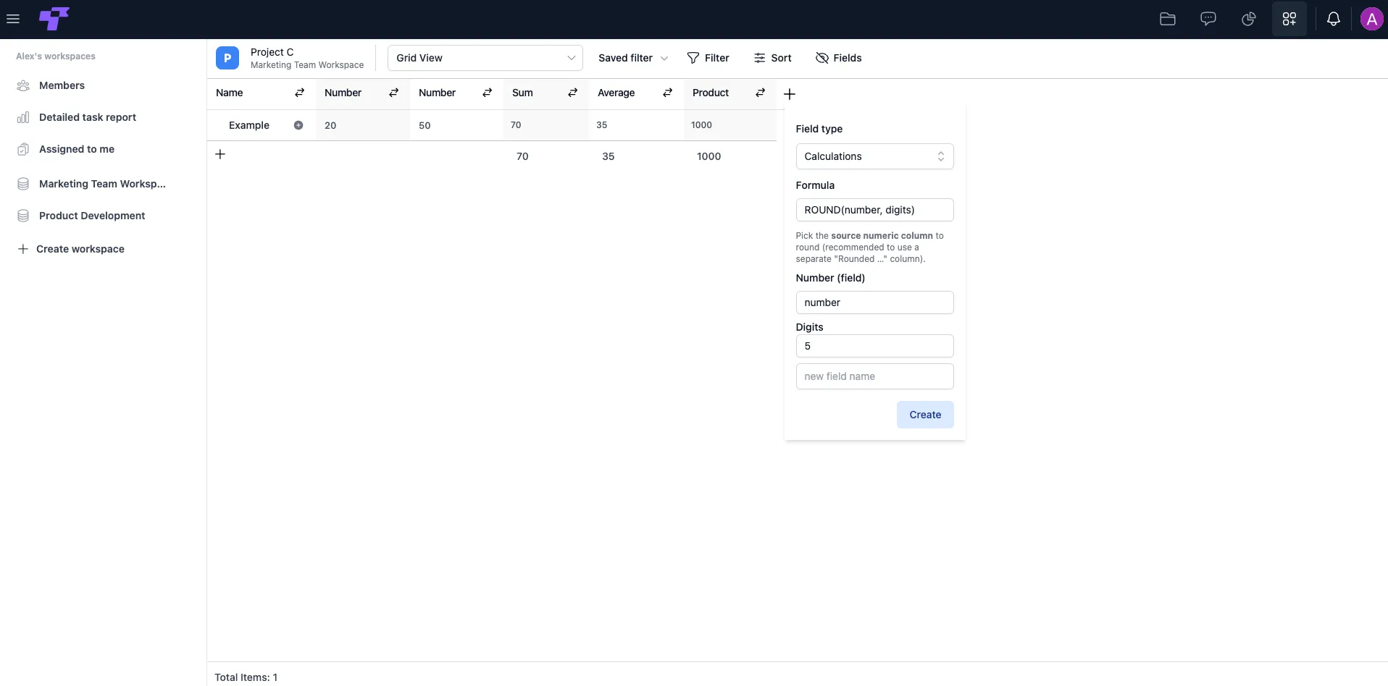The height and width of the screenshot is (686, 1388).
Task: Click the Product column header
Action: pyautogui.click(x=711, y=93)
